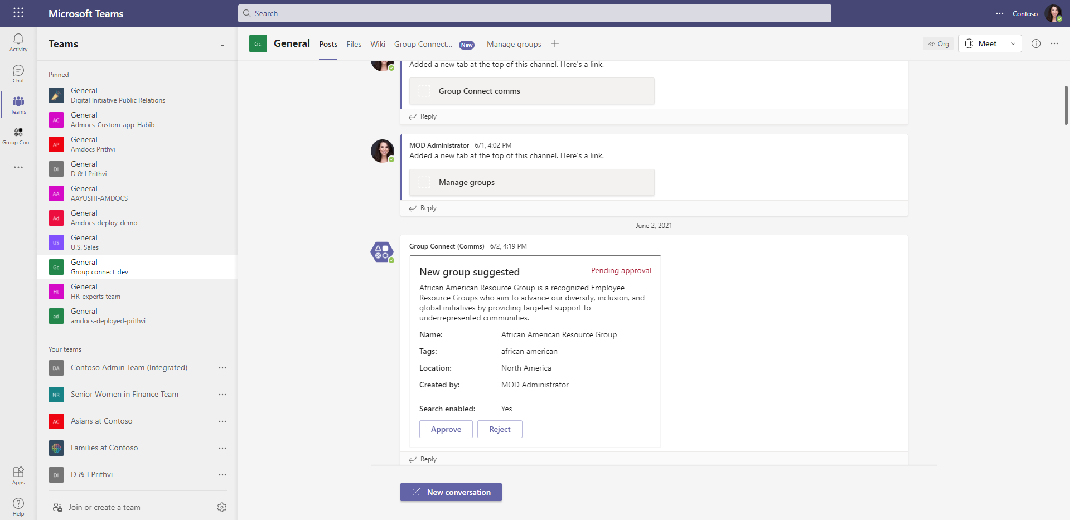
Task: Start a meeting with Meet button
Action: pos(981,43)
